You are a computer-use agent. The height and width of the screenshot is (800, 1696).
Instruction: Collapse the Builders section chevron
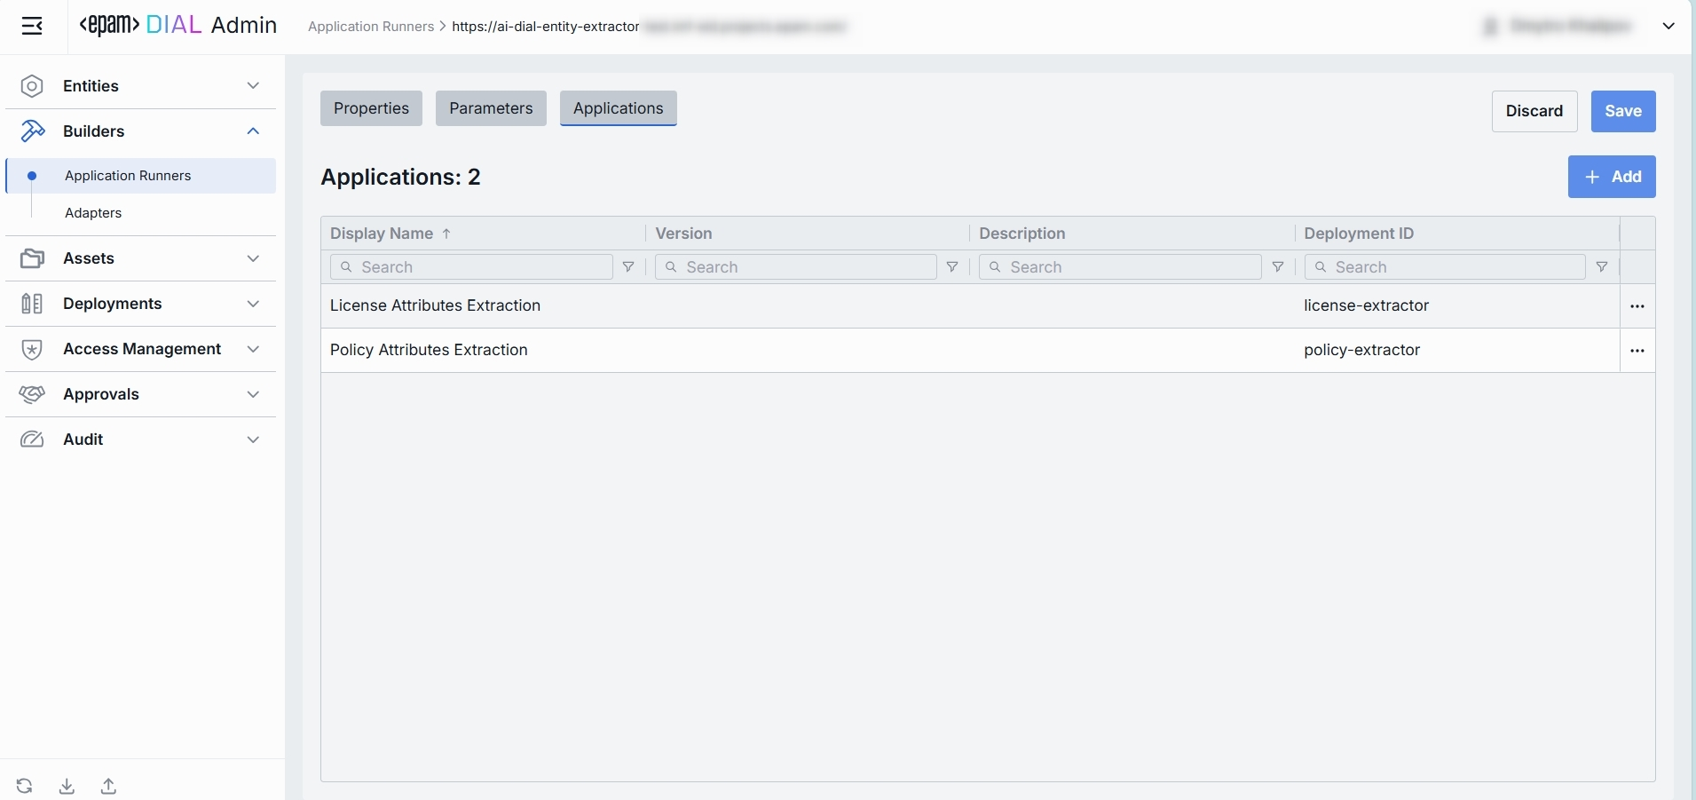[253, 131]
